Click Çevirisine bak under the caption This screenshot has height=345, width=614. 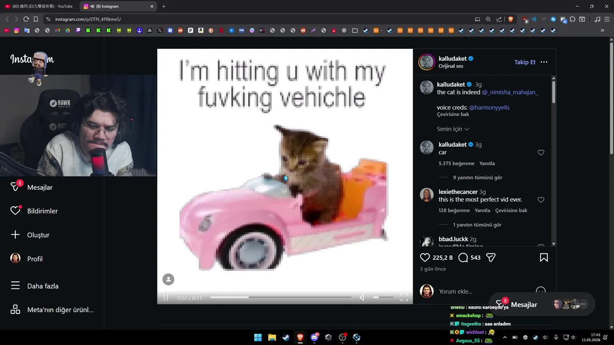click(x=453, y=115)
